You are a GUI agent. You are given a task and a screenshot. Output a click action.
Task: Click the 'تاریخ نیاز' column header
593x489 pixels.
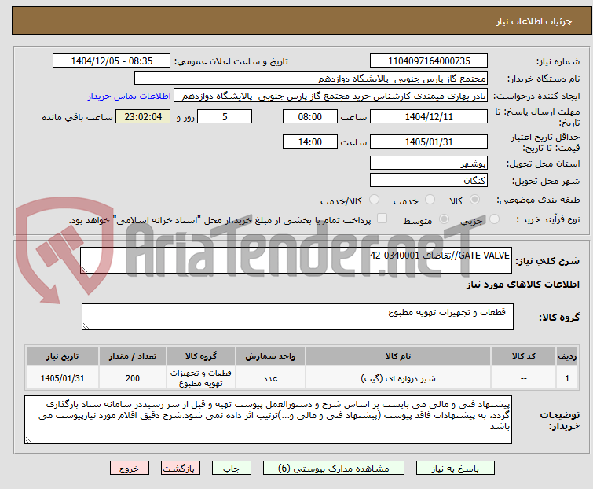coord(62,356)
